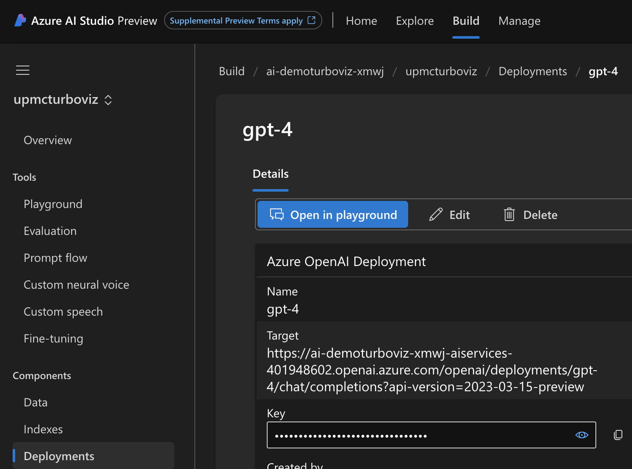Copy the deployment key with copy icon
632x469 pixels.
coord(618,435)
